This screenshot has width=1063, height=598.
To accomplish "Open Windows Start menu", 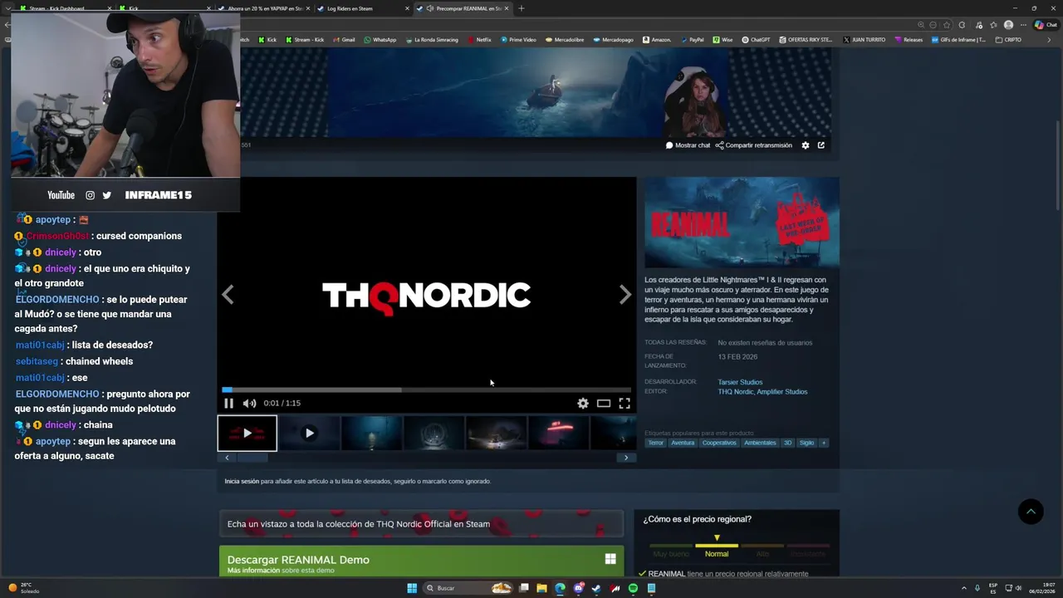I will pyautogui.click(x=412, y=588).
